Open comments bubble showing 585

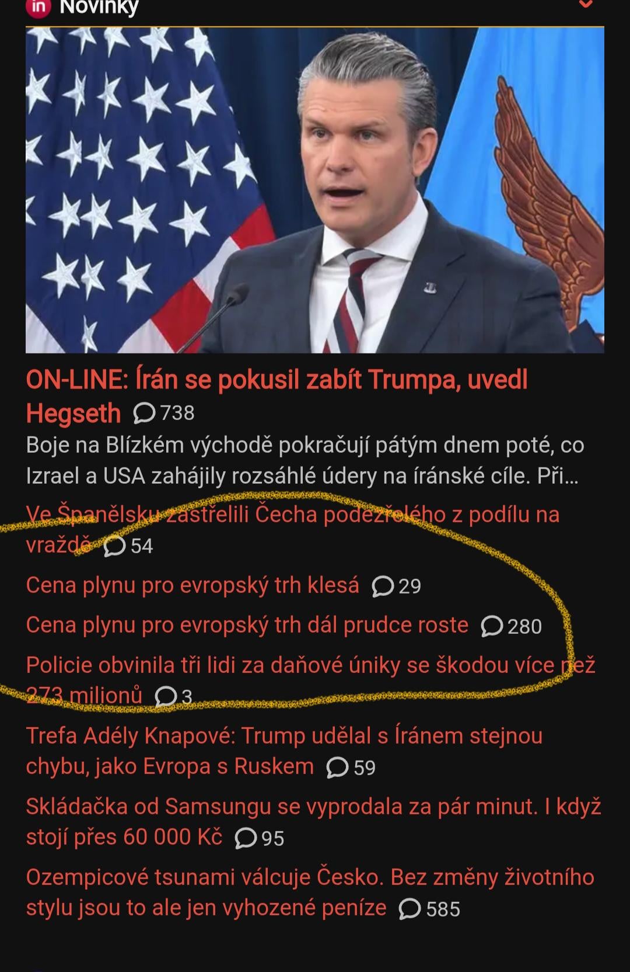click(429, 909)
